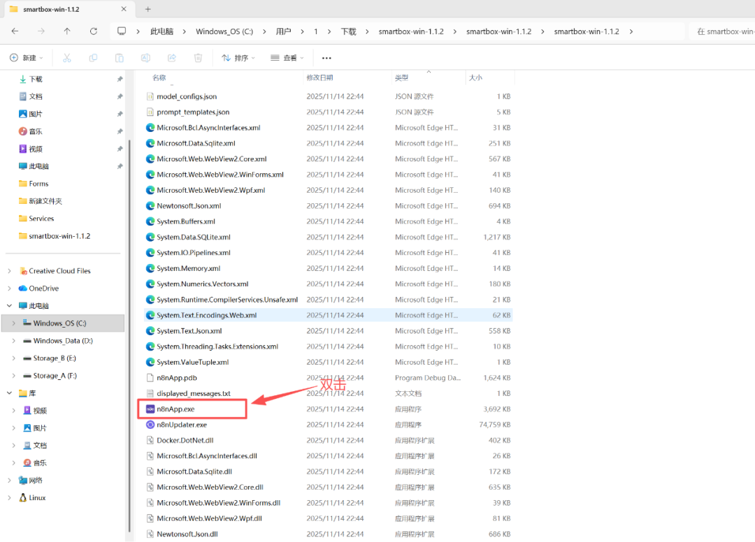The width and height of the screenshot is (755, 542).
Task: Click the Share icon in toolbar
Action: [x=171, y=58]
